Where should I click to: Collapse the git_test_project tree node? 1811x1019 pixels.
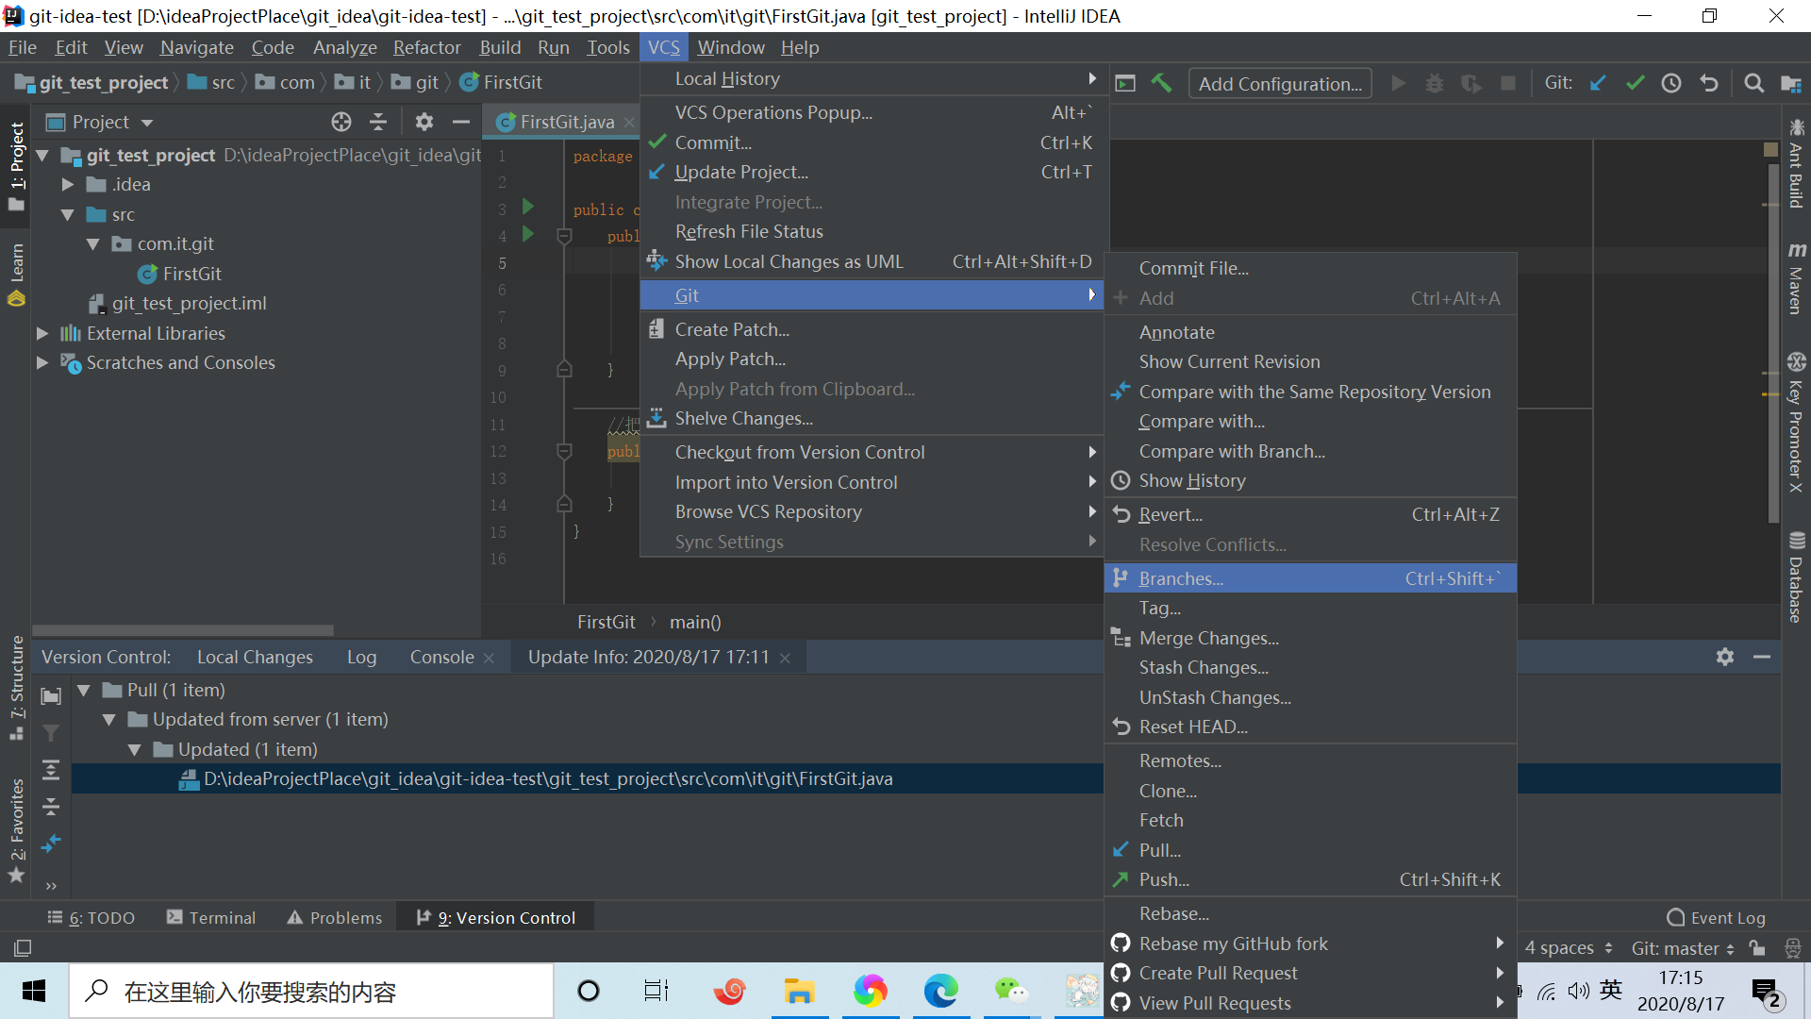(42, 156)
